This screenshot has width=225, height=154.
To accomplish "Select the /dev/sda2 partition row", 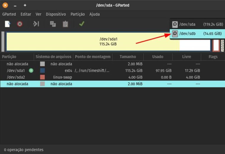I will pyautogui.click(x=89, y=77).
